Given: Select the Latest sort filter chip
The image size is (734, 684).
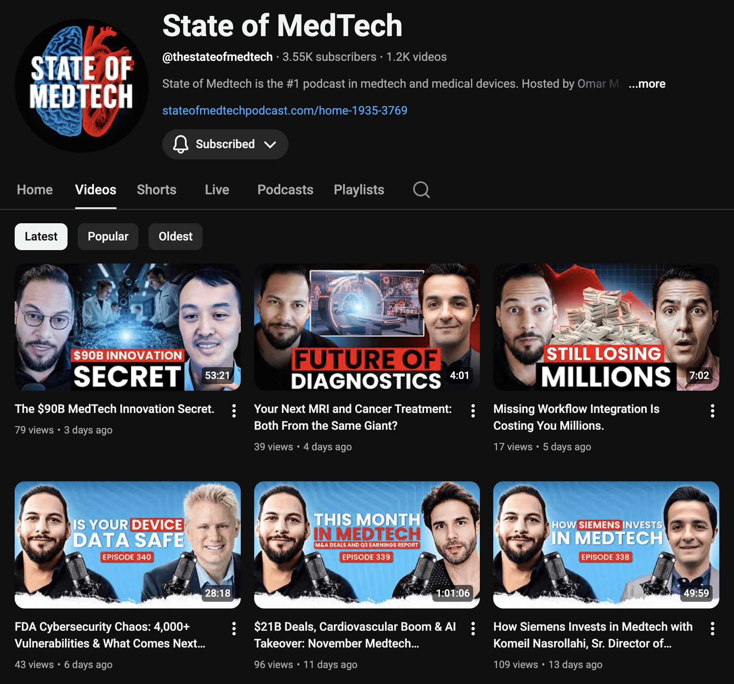Looking at the screenshot, I should 41,237.
